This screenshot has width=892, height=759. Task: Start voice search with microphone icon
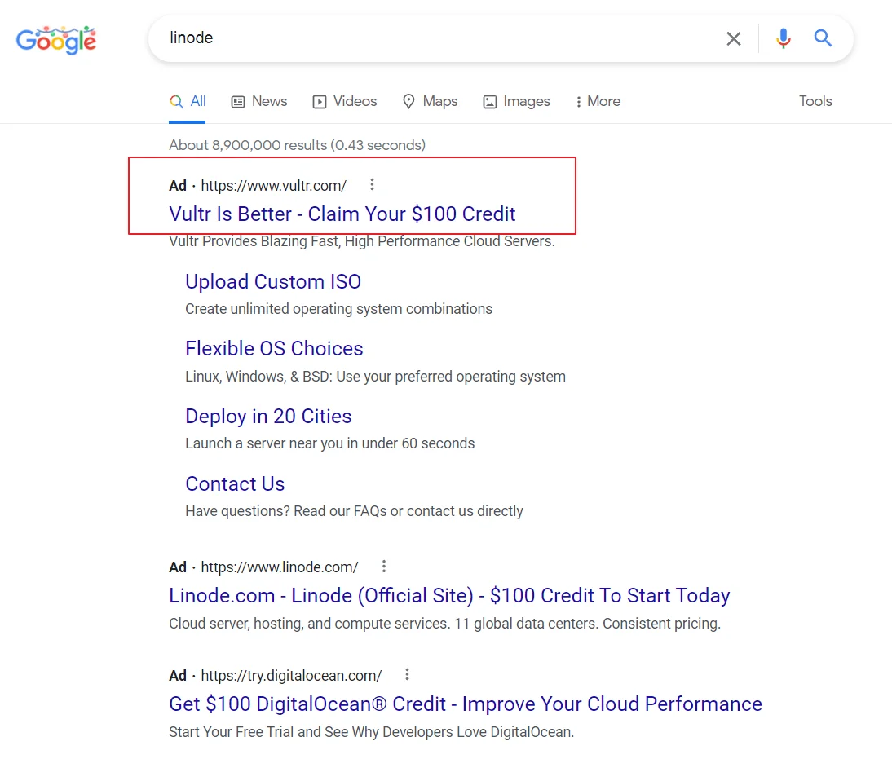tap(784, 38)
